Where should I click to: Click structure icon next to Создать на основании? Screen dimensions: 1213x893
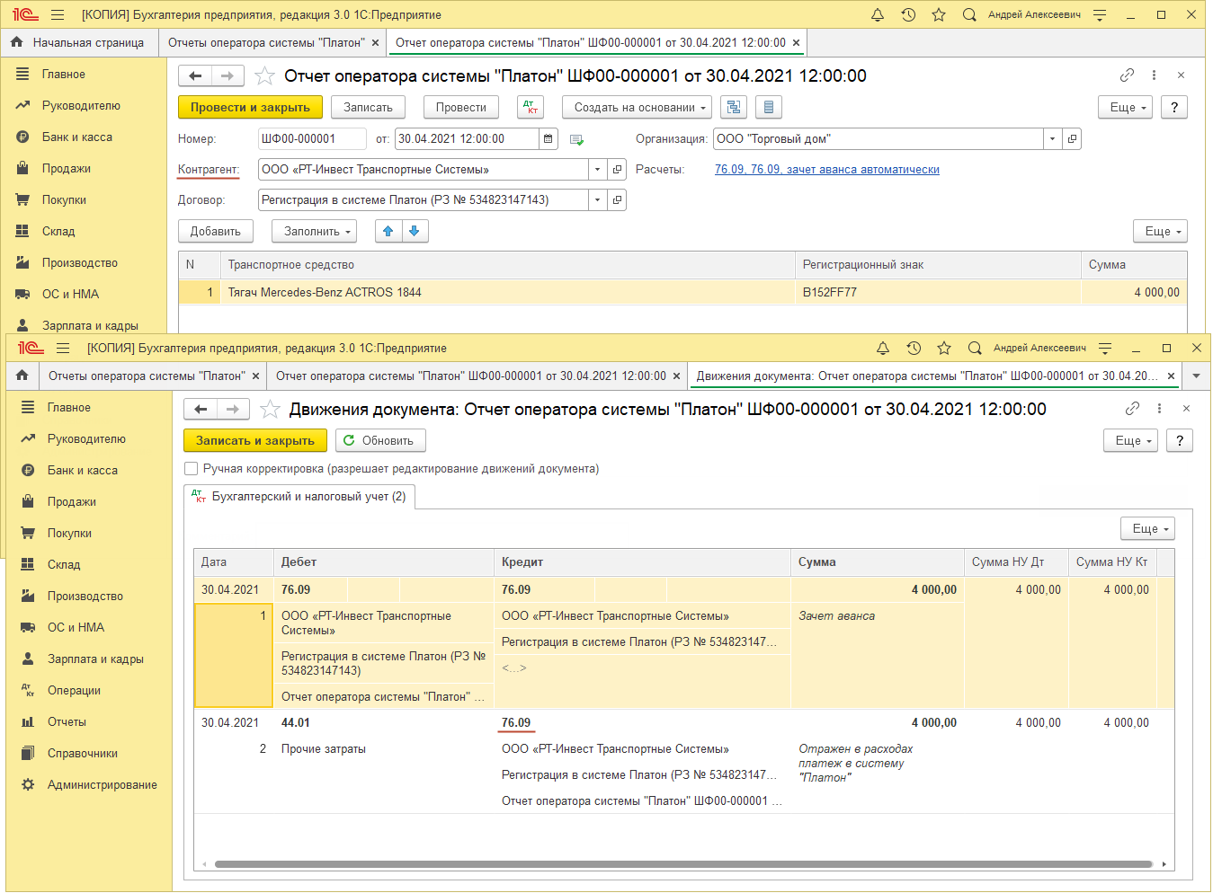click(734, 107)
